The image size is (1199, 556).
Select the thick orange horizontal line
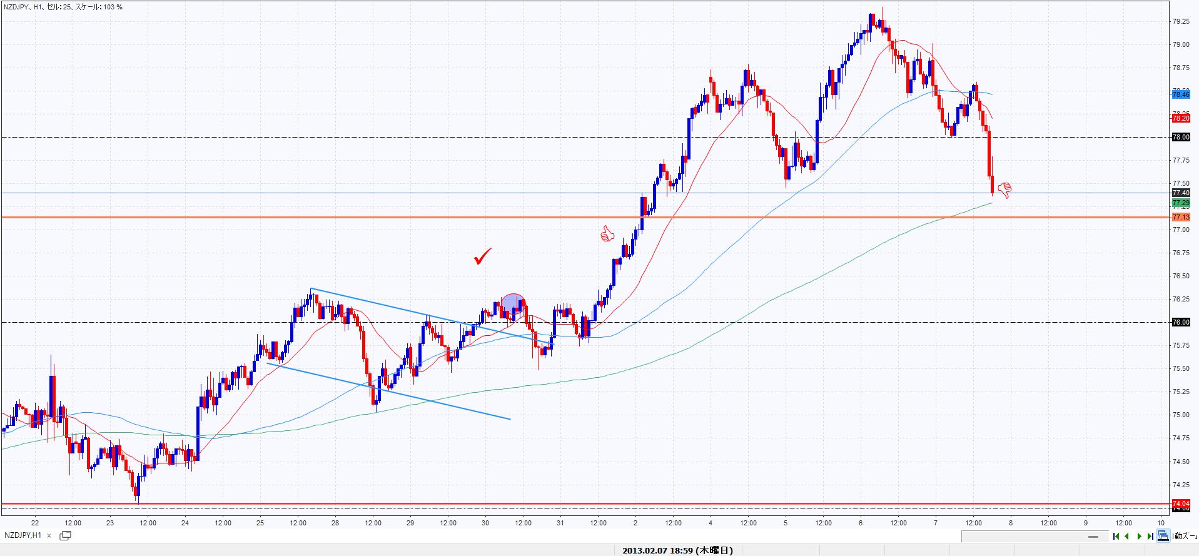375,217
